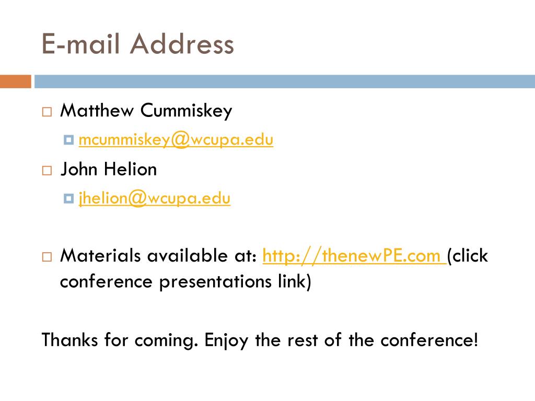Click the Materials available at: text
535x401 pixels.
[x=158, y=255]
